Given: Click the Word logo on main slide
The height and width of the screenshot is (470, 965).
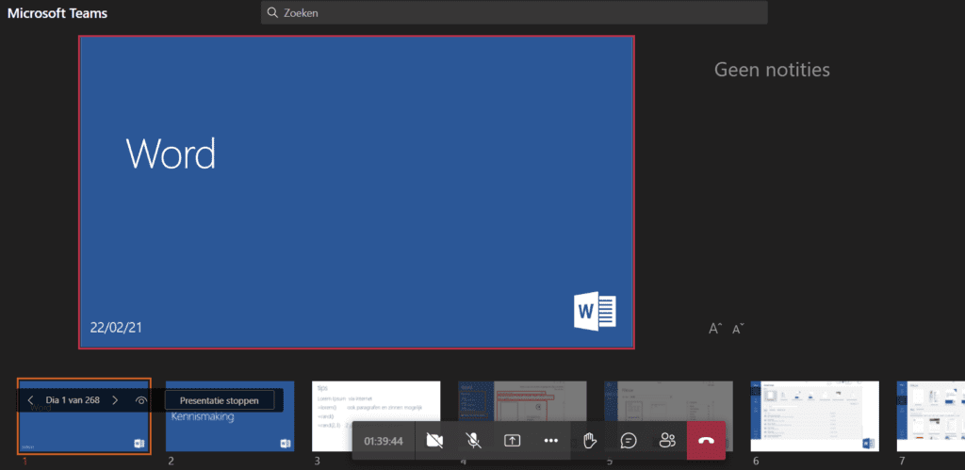Looking at the screenshot, I should 595,312.
